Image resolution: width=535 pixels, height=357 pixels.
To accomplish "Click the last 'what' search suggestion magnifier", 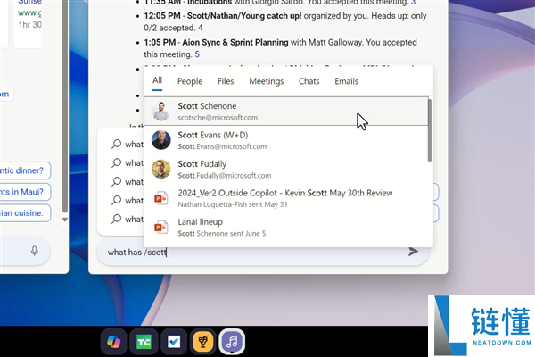I will tap(116, 219).
